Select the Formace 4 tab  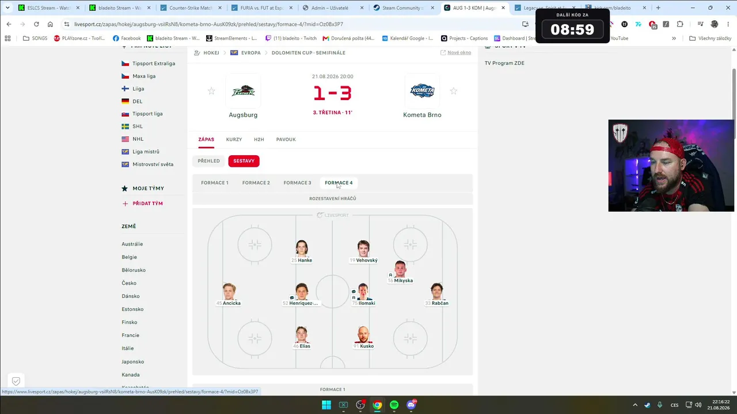pyautogui.click(x=339, y=183)
